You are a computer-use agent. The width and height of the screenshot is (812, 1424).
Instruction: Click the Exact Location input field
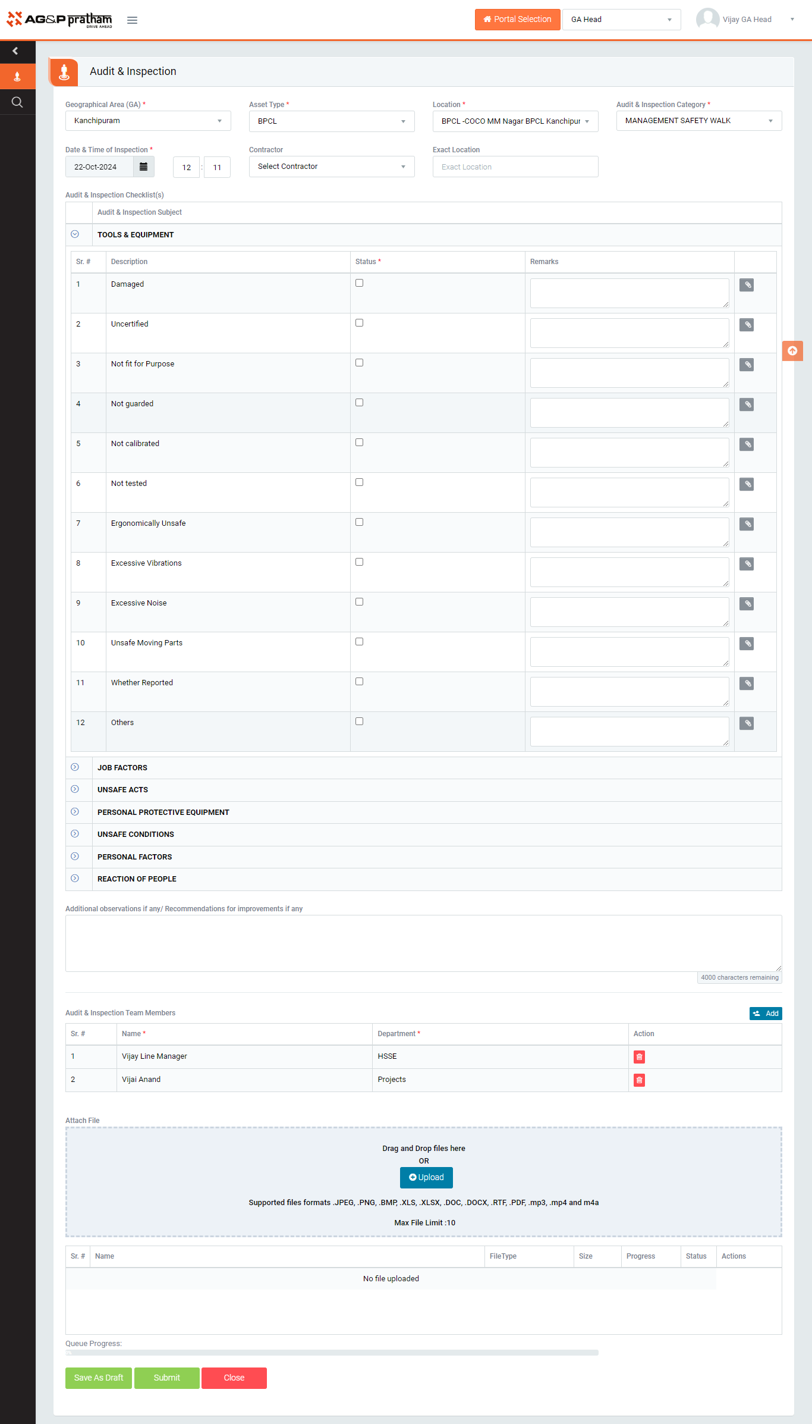(x=515, y=167)
